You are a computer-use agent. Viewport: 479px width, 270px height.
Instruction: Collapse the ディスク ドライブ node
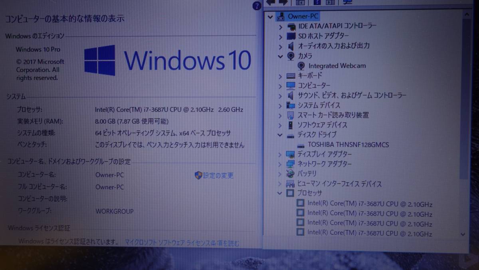[x=280, y=135]
